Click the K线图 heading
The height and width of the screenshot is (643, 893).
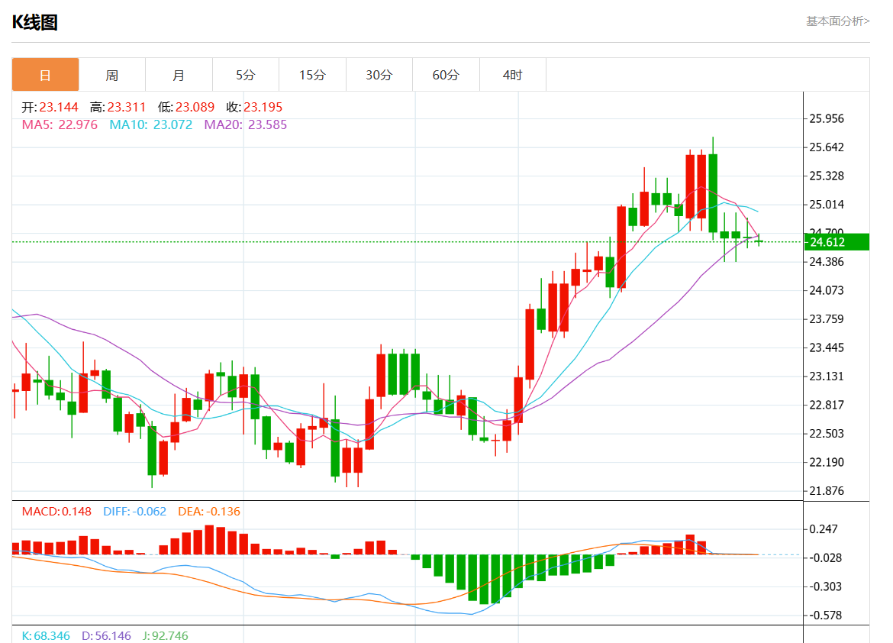click(35, 22)
